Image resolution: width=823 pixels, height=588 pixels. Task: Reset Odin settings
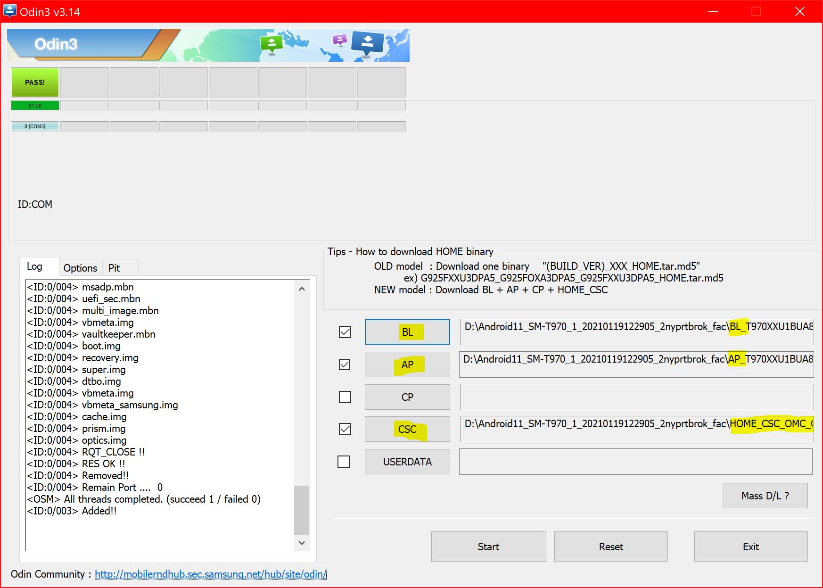pyautogui.click(x=611, y=547)
